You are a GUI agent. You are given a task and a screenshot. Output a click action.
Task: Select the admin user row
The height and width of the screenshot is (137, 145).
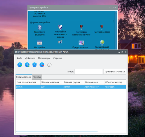[x=71, y=87]
